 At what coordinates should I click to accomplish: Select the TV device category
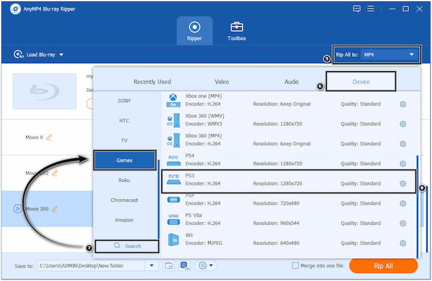[x=125, y=141]
